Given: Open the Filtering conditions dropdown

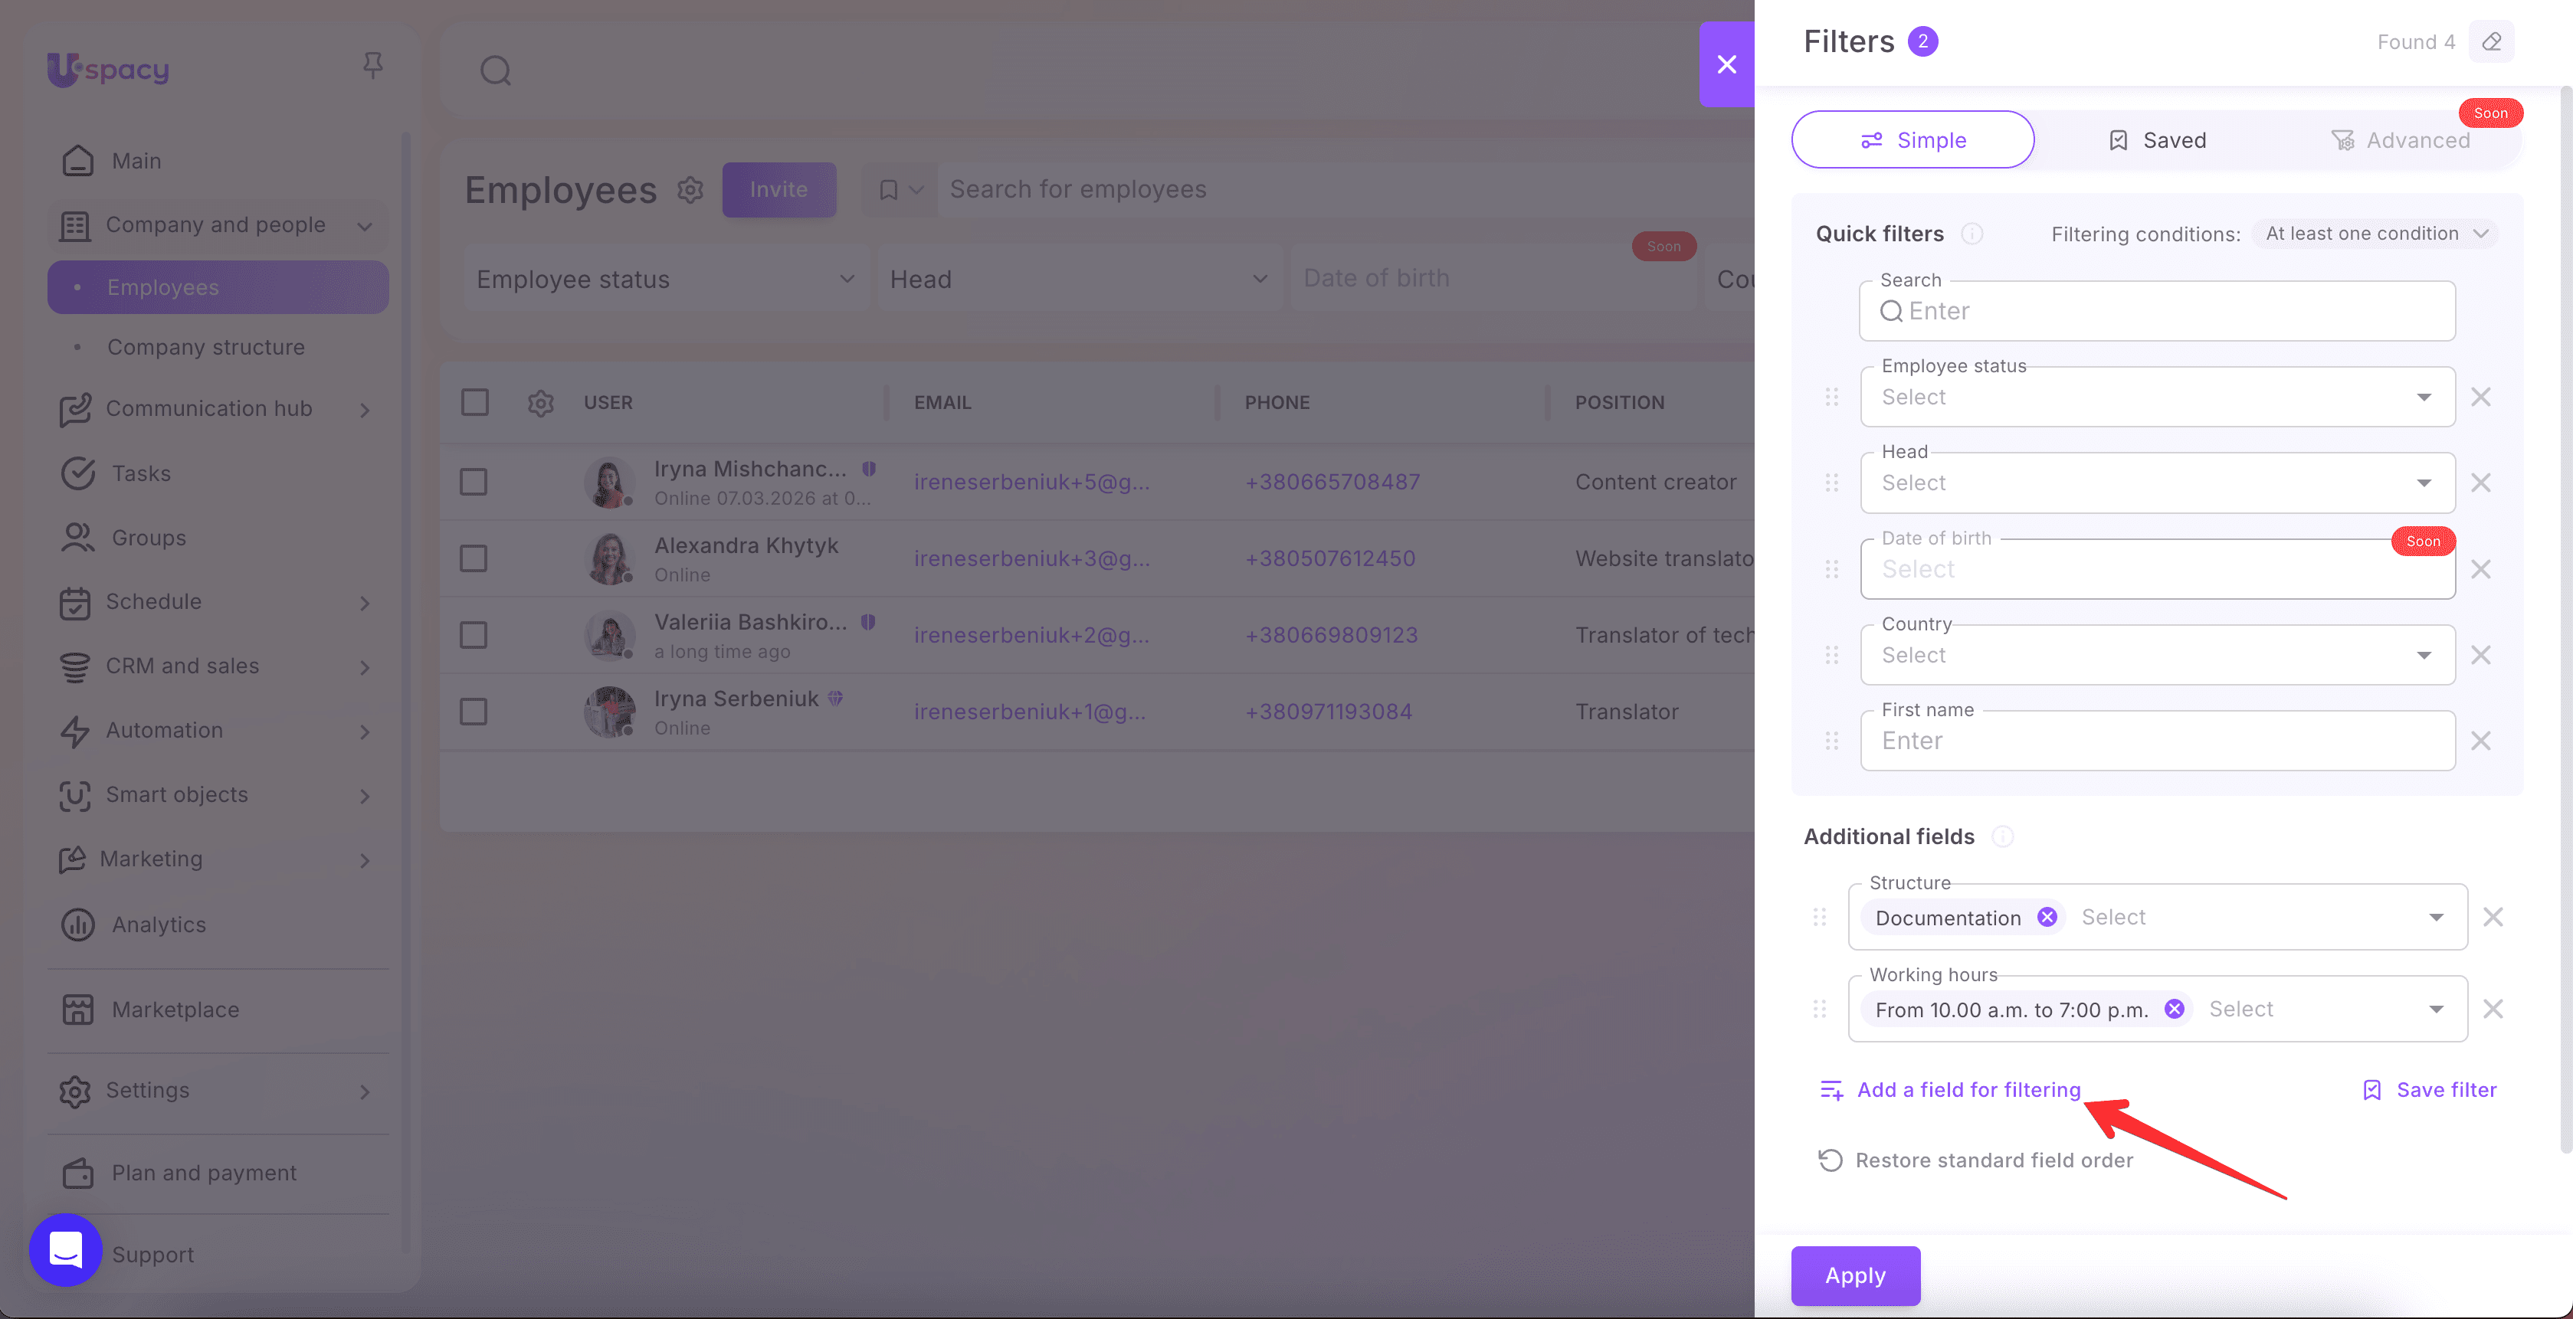Looking at the screenshot, I should (2375, 234).
